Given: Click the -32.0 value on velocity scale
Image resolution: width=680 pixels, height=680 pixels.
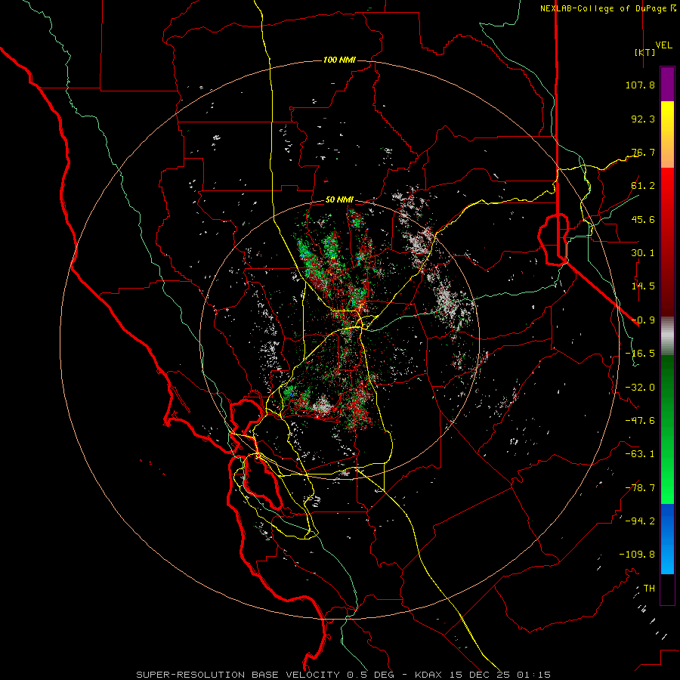Looking at the screenshot, I should [x=640, y=388].
